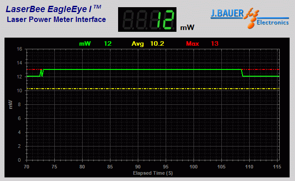
Task: Click the green digital readout showing 12
Action: pyautogui.click(x=147, y=20)
